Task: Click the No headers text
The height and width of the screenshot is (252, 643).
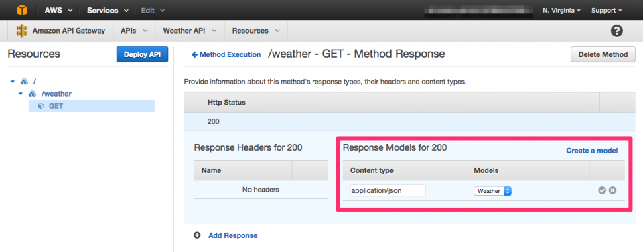Action: (x=261, y=190)
